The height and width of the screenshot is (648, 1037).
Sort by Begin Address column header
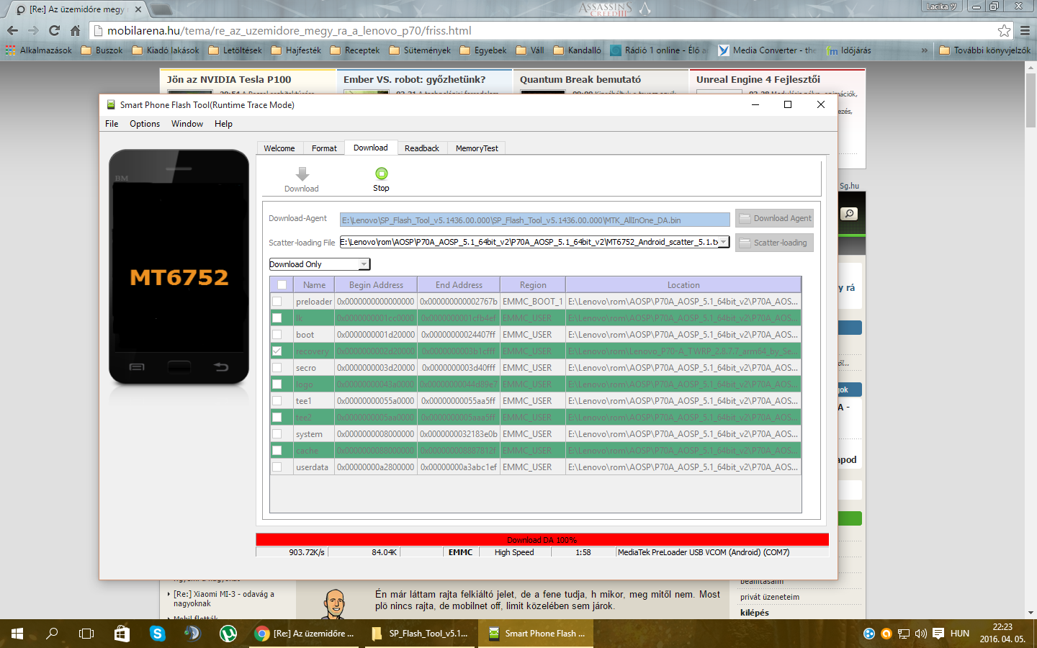tap(376, 285)
